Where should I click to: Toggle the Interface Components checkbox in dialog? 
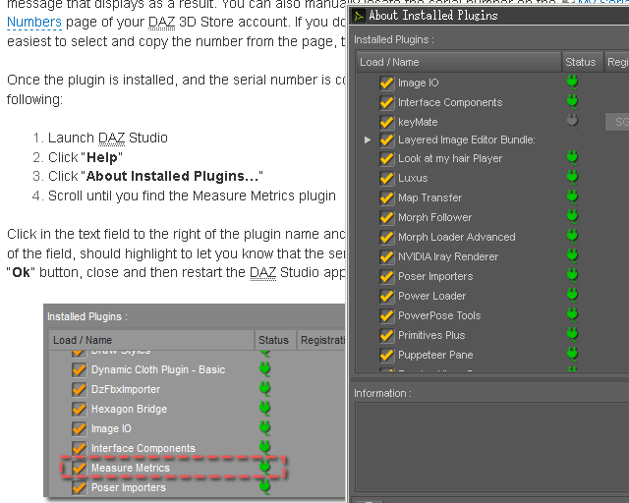click(386, 103)
